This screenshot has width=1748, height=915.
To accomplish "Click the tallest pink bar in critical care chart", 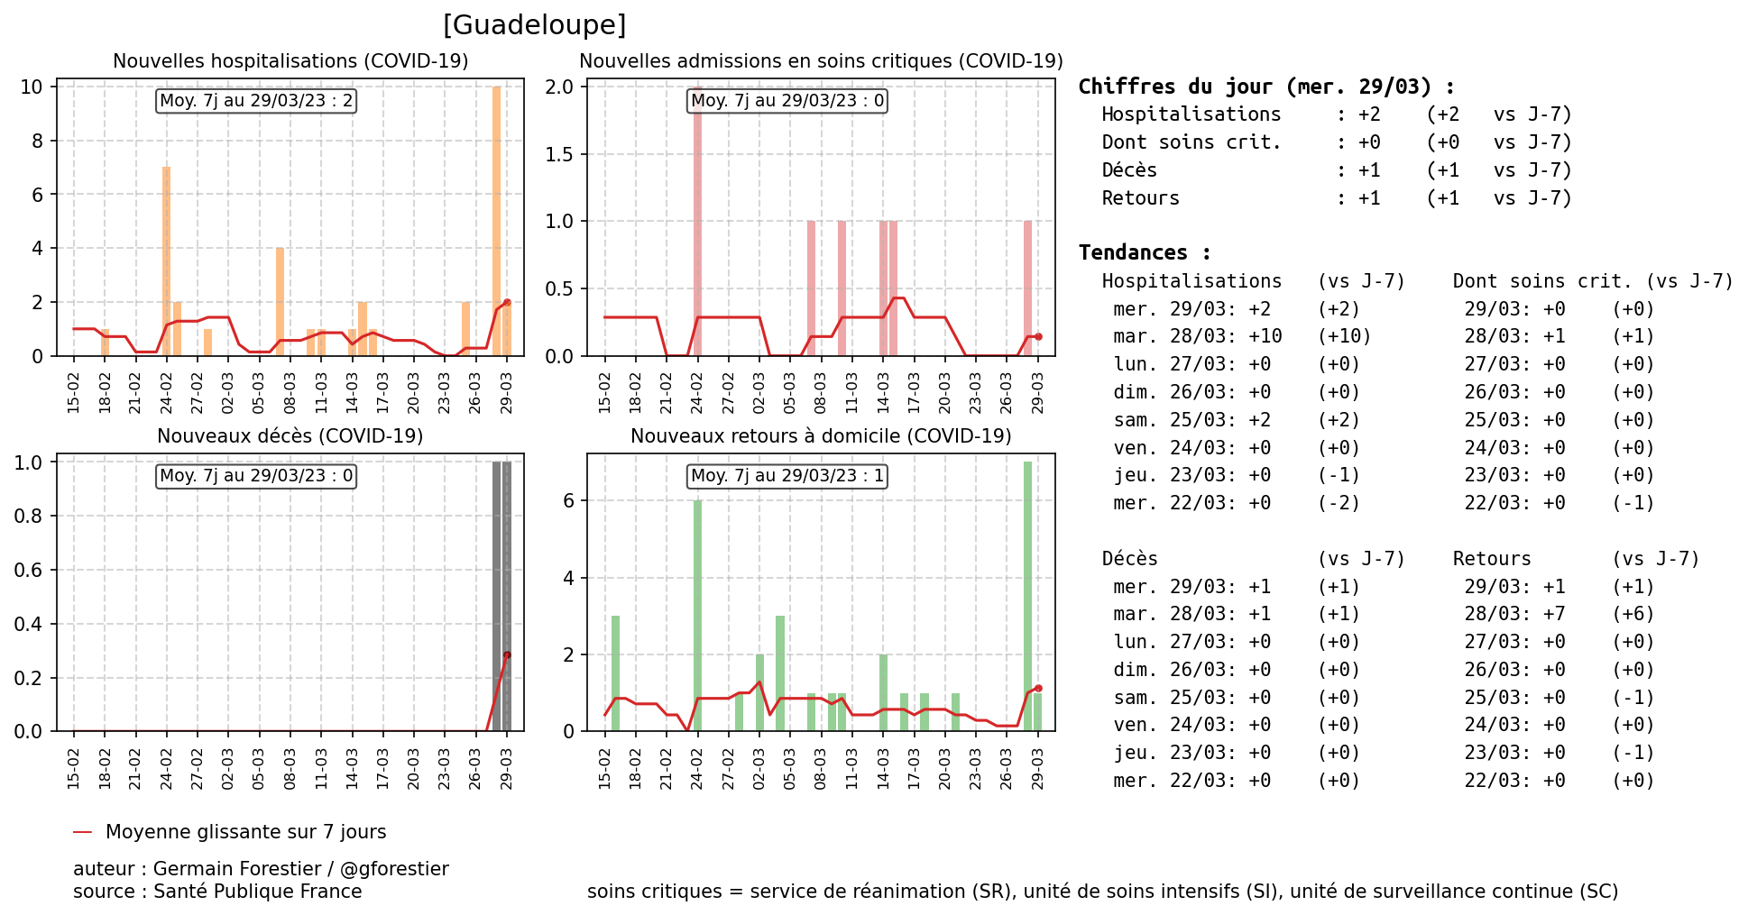I will [x=697, y=221].
